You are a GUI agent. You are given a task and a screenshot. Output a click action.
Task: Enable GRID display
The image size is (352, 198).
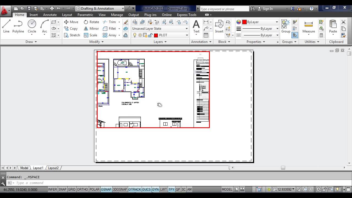71,189
